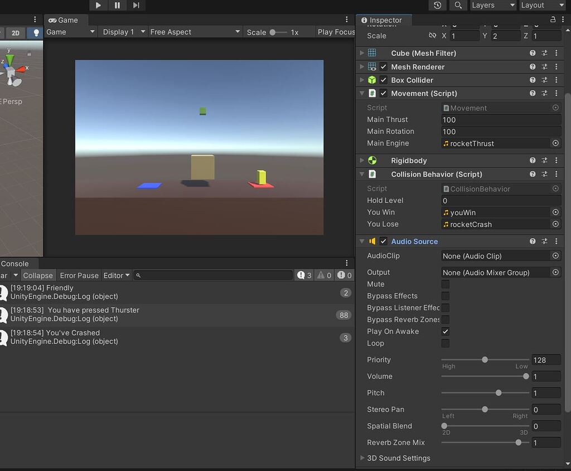Click the youWin audio clip selector circle
The height and width of the screenshot is (471, 571).
pos(555,212)
